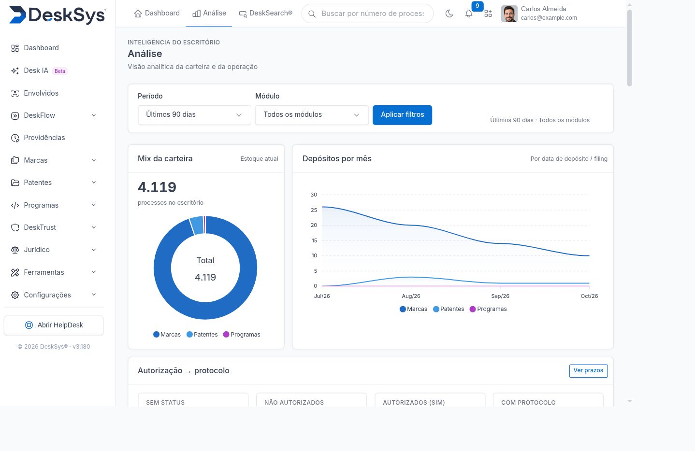Click the Jurídico scales icon
Image resolution: width=695 pixels, height=451 pixels.
pos(15,250)
